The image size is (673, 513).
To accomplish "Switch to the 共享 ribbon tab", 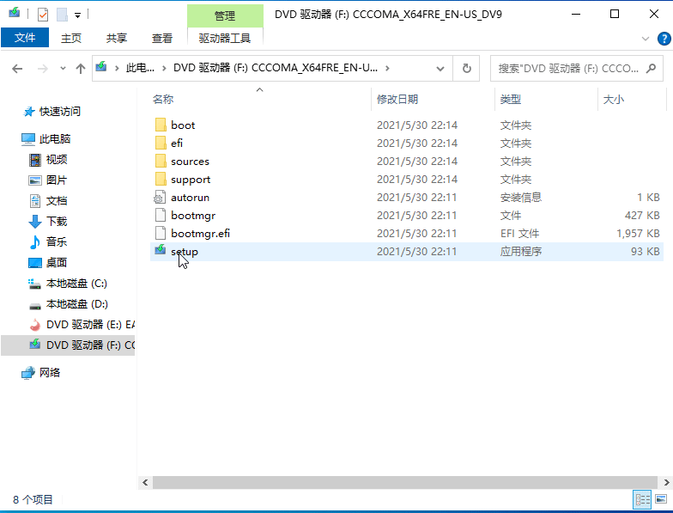I will point(117,38).
